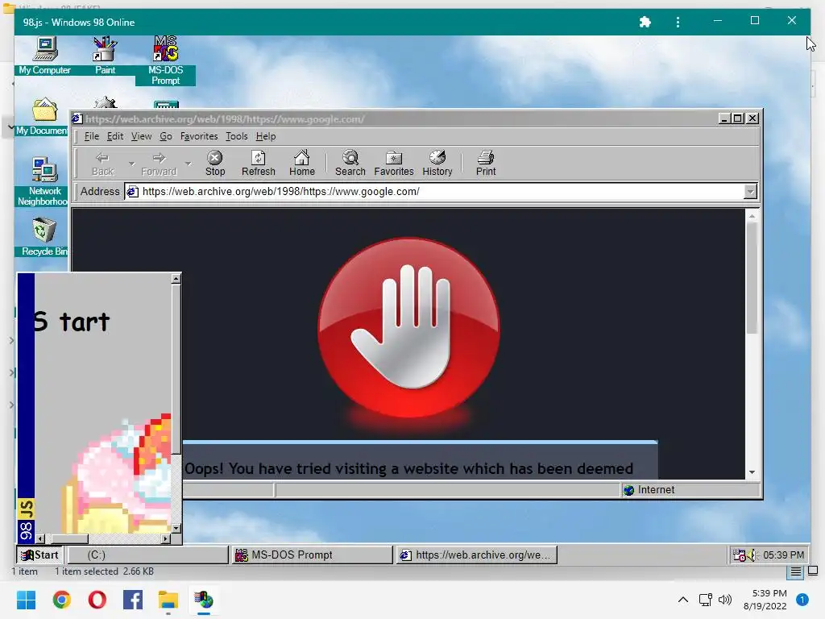Open the Paint desktop shortcut
825x619 pixels.
[105, 56]
